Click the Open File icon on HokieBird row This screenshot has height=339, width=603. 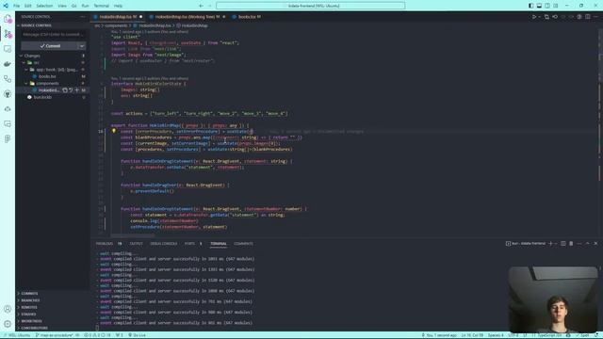point(65,90)
